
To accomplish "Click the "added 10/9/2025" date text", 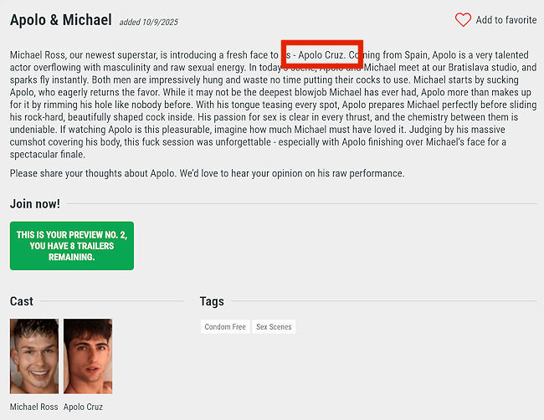I will (x=148, y=22).
